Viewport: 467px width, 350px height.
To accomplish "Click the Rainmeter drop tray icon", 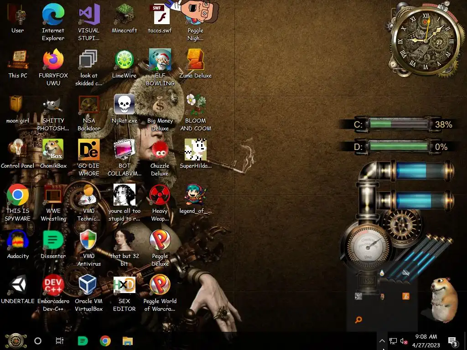I will (382, 273).
